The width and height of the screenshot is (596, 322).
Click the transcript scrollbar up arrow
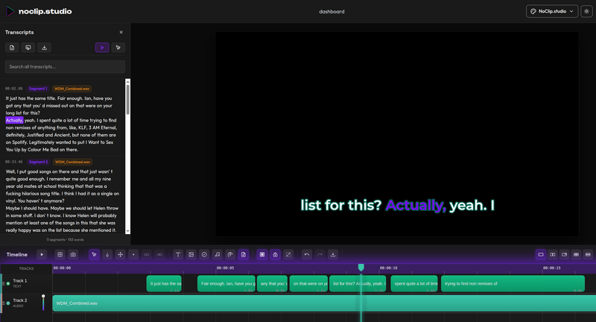(127, 81)
